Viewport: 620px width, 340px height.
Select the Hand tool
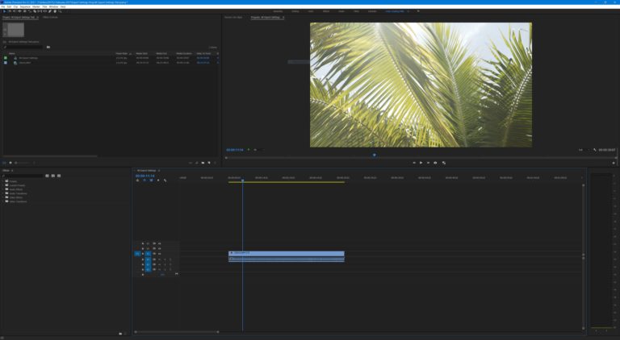[x=55, y=11]
